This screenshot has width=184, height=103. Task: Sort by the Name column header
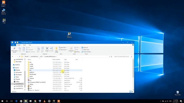(x=29, y=60)
